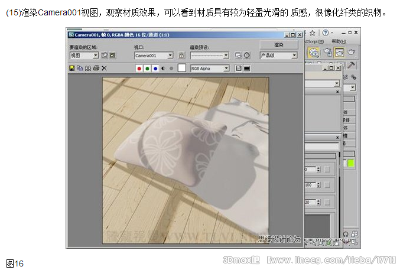This screenshot has width=413, height=270.
Task: Click the Auto Region Selected icon
Action: tap(112, 56)
